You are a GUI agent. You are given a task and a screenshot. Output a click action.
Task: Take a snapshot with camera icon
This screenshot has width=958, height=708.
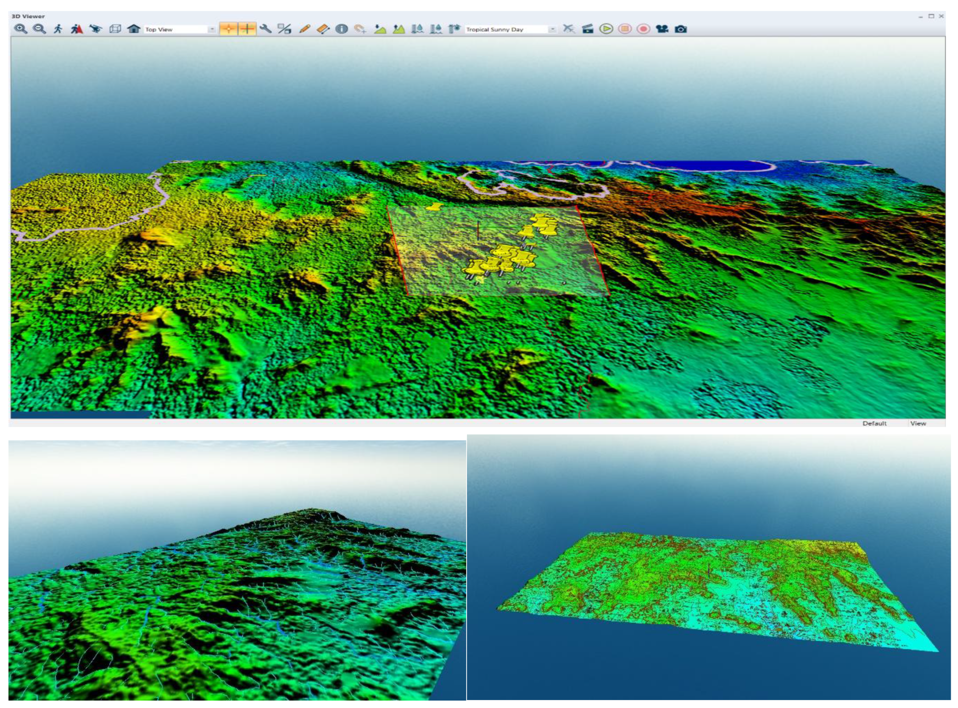click(x=680, y=29)
